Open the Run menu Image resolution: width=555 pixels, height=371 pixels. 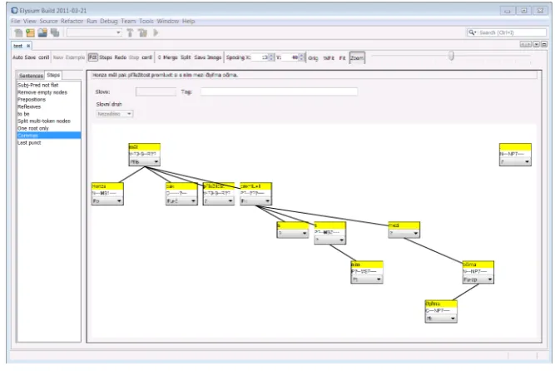92,22
